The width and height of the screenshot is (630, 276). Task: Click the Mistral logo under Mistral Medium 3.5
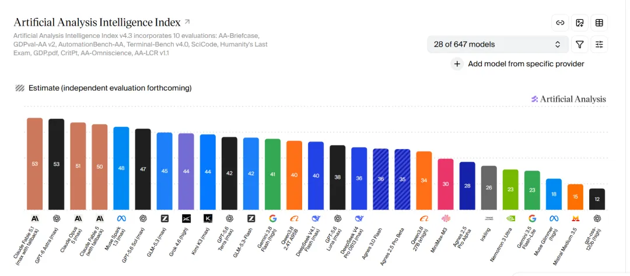point(575,218)
